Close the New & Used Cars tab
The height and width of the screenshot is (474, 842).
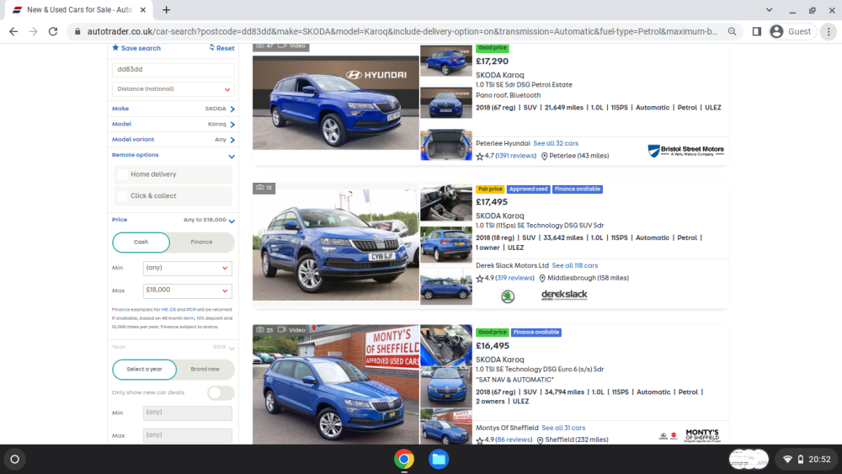pos(143,9)
